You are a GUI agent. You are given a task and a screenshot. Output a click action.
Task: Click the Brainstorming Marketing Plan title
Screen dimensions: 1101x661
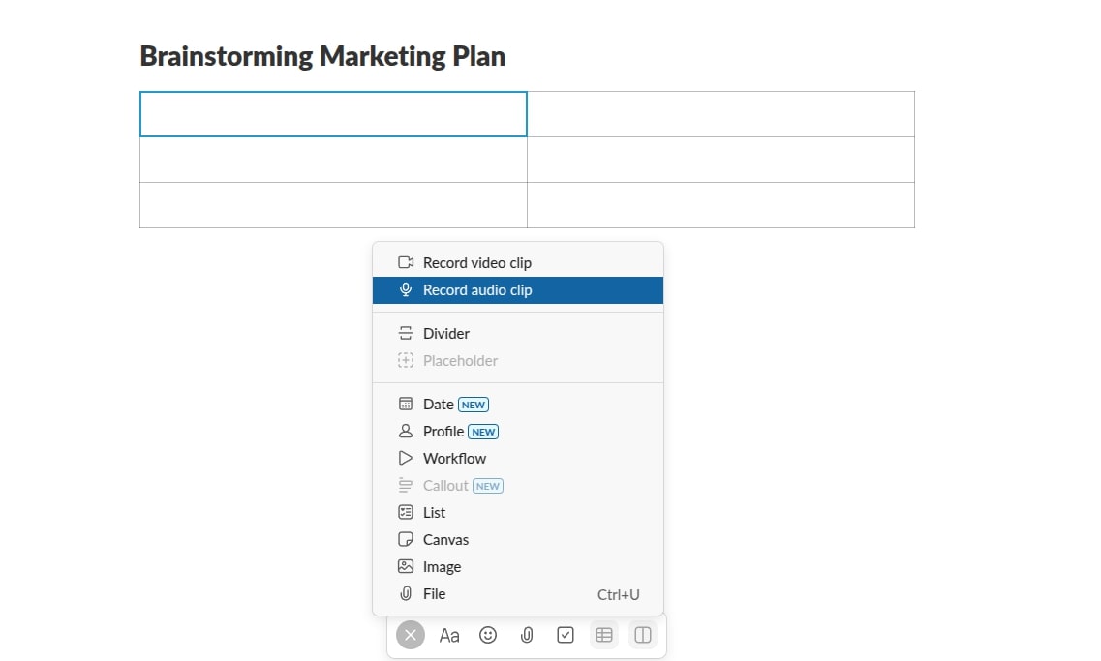coord(322,56)
